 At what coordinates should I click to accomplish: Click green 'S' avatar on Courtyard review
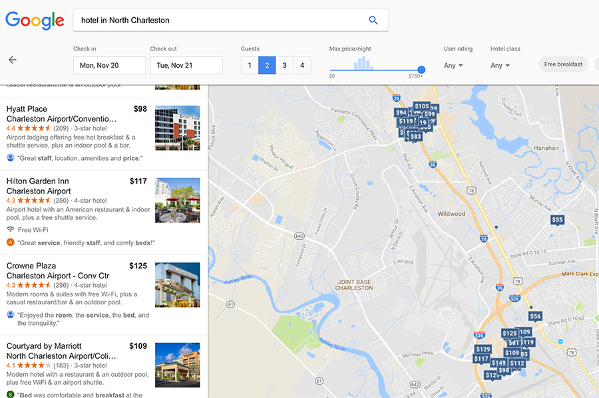[x=10, y=394]
